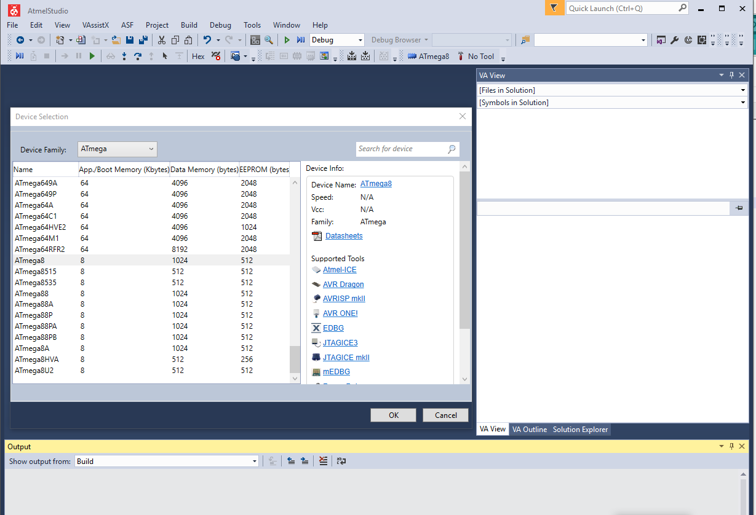Clear output with the Clear All icon
The height and width of the screenshot is (515, 756).
pyautogui.click(x=324, y=461)
